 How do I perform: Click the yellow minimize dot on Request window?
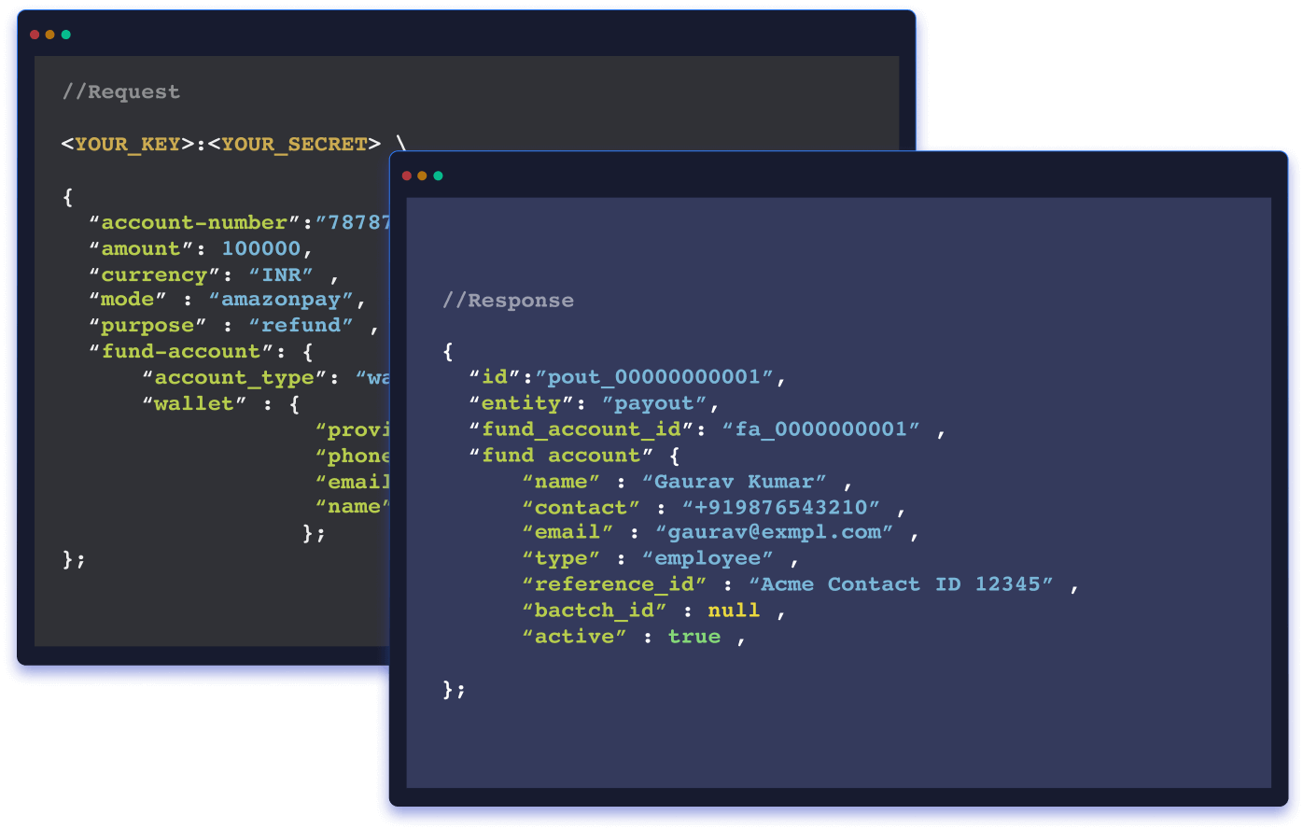click(50, 35)
